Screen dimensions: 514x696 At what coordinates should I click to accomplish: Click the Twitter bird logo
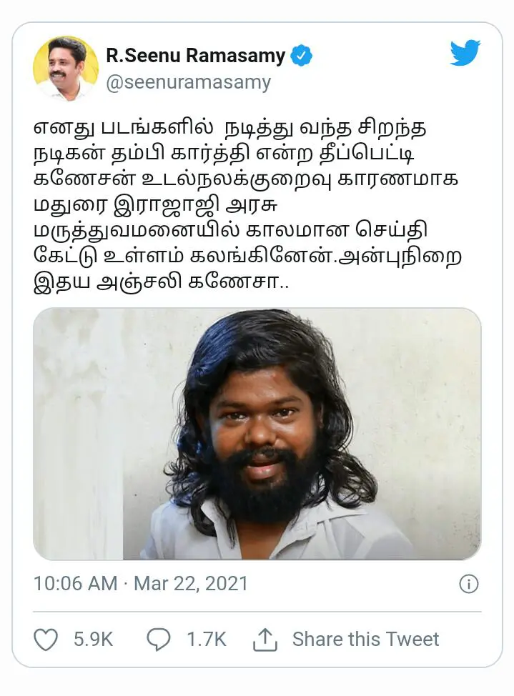[465, 52]
